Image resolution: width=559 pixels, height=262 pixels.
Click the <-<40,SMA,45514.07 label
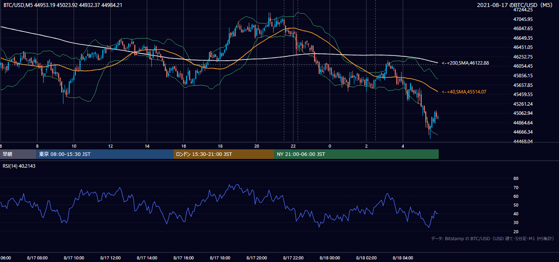tap(464, 92)
